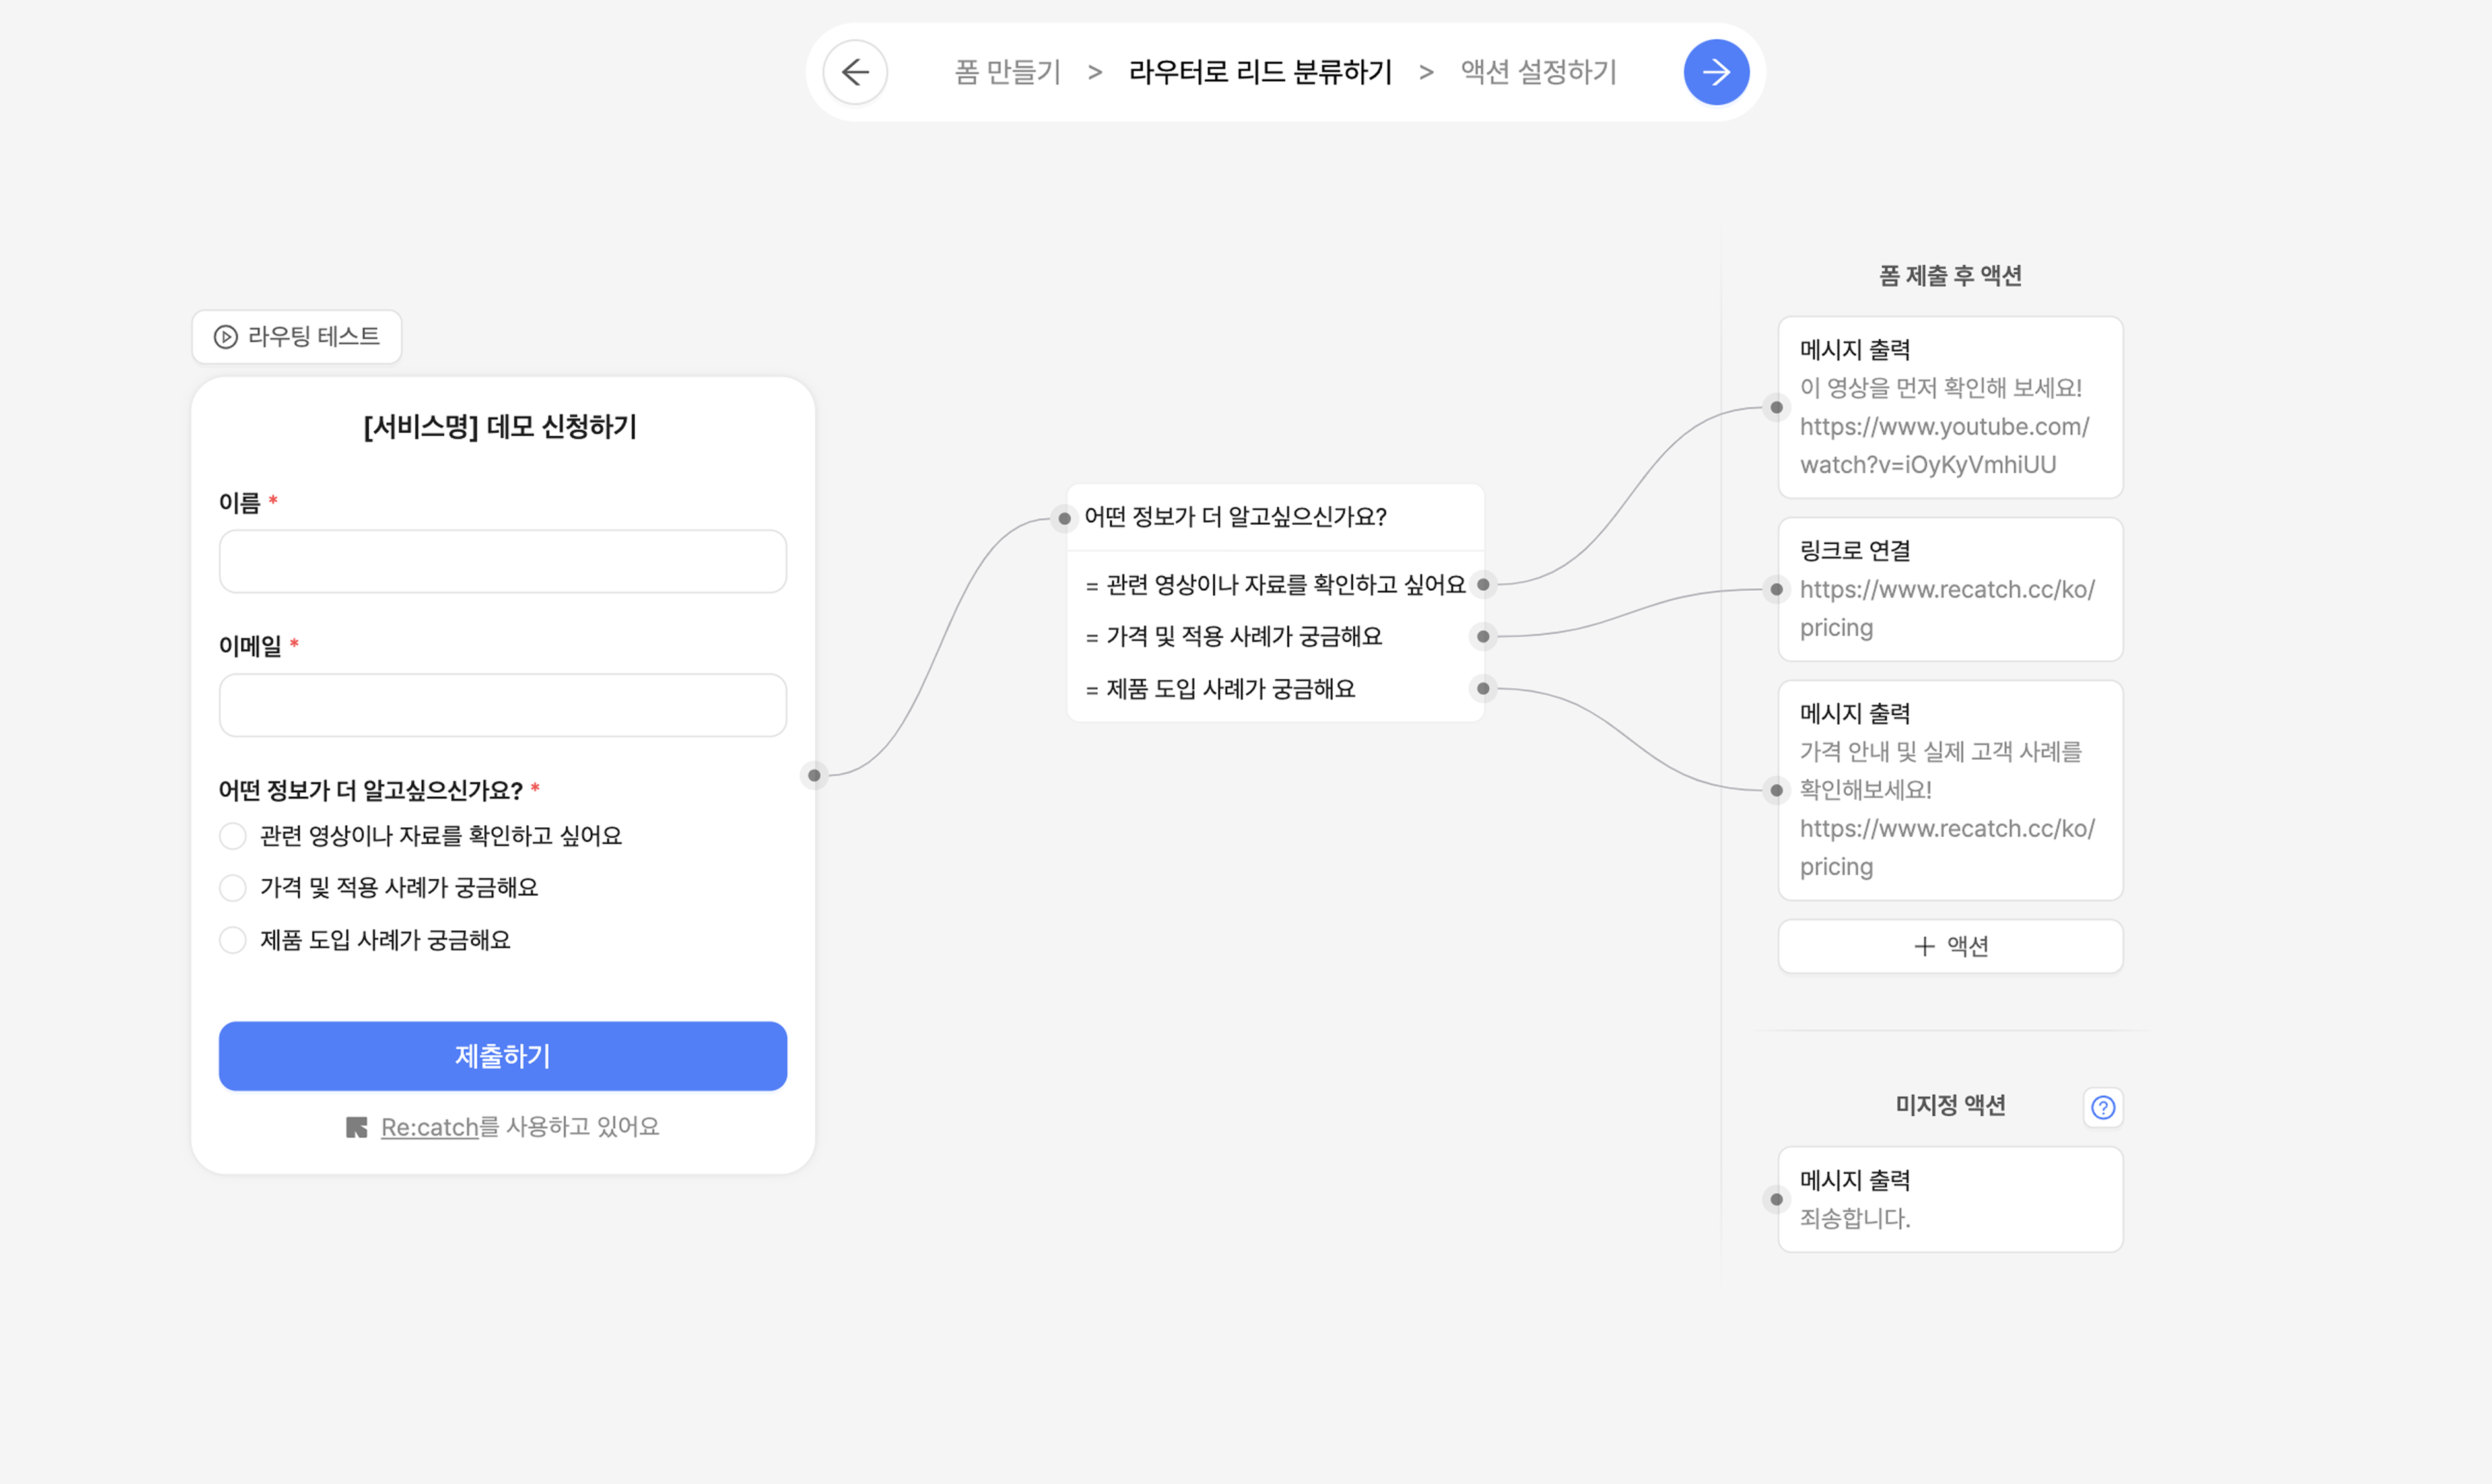Image resolution: width=2492 pixels, height=1484 pixels.
Task: Go to 액션 설정하기 step
Action: point(1538,72)
